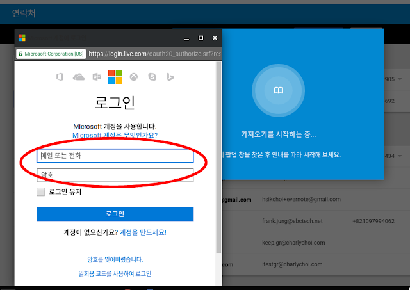
Task: Click the Bing icon in login header
Action: (170, 77)
